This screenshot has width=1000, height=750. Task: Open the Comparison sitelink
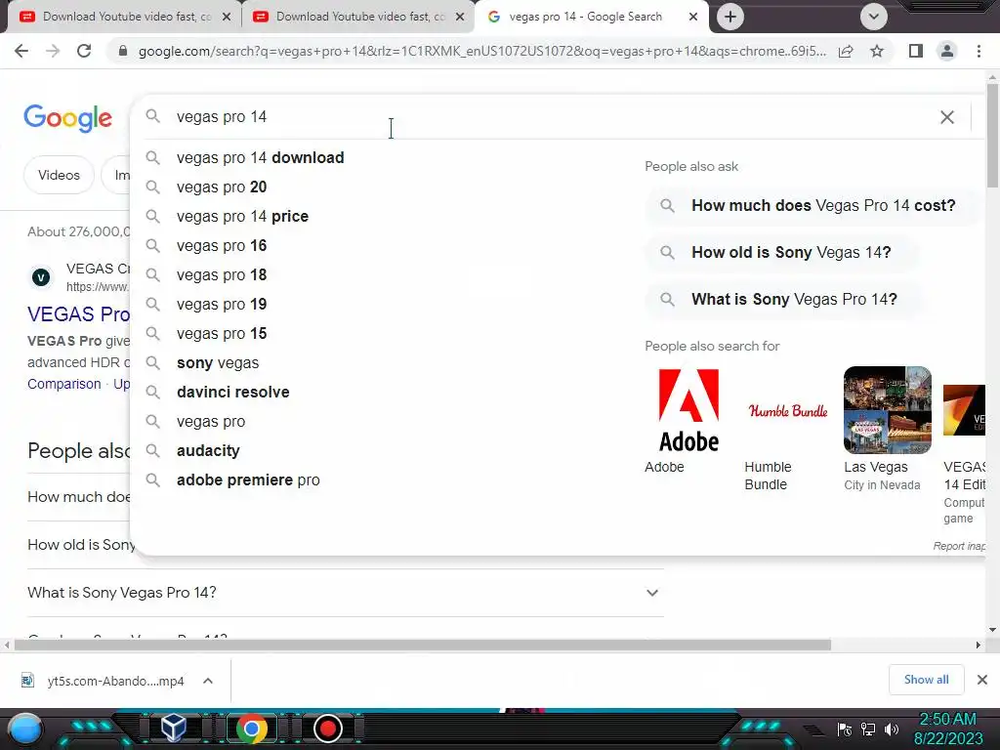[63, 384]
